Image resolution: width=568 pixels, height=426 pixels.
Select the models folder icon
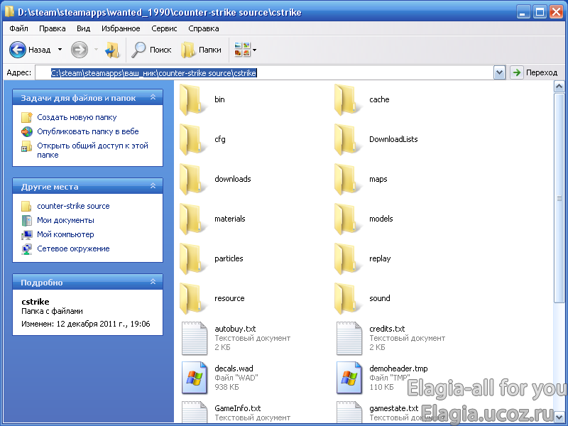point(347,219)
